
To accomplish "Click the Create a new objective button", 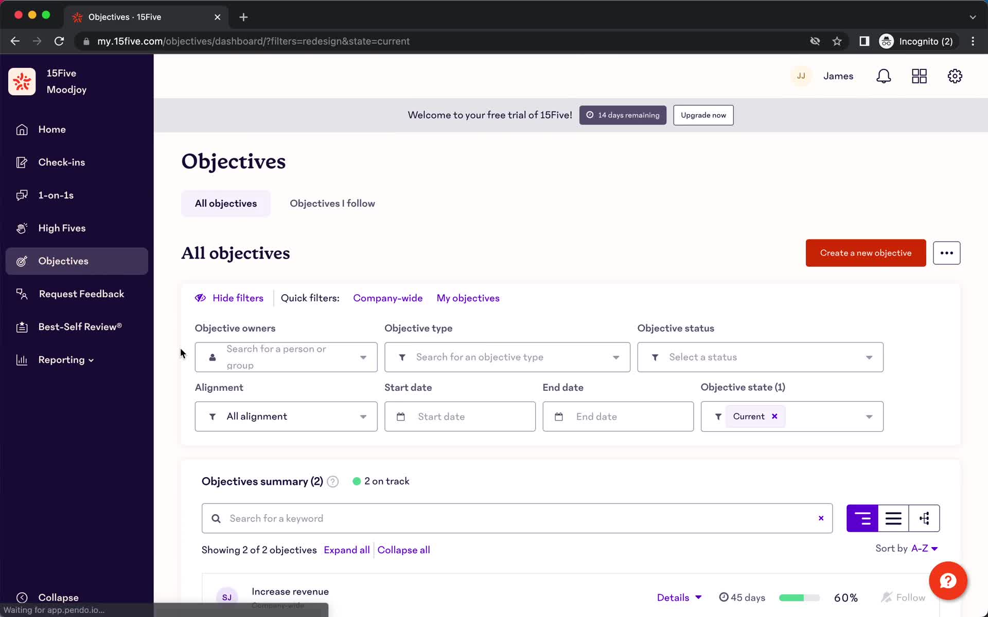I will (x=866, y=252).
